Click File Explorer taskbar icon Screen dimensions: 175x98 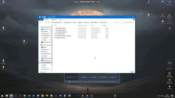11,96
